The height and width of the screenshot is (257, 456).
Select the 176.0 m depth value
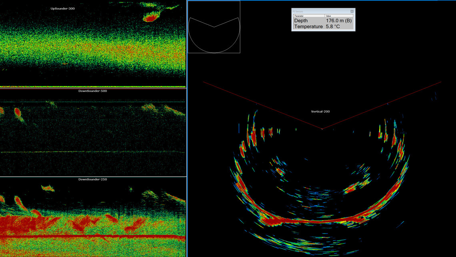pyautogui.click(x=338, y=20)
